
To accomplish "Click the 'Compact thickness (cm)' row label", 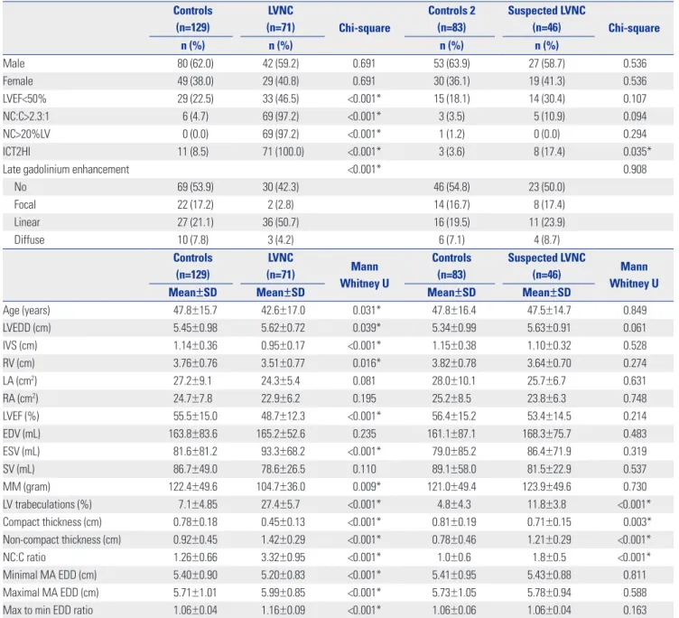I will (52, 522).
